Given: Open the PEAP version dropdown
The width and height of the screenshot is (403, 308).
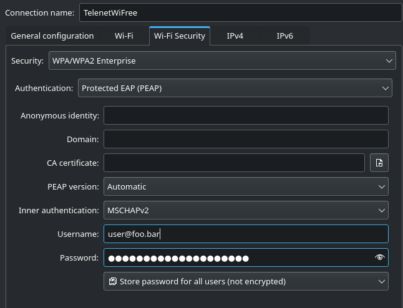Looking at the screenshot, I should [x=246, y=186].
